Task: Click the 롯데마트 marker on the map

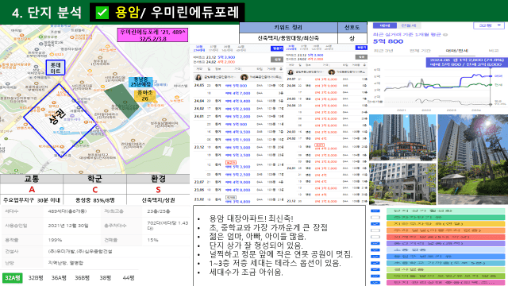Action: coord(56,68)
